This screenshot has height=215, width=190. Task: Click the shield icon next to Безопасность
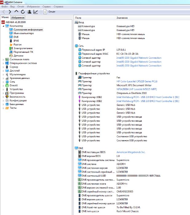click(x=7, y=97)
